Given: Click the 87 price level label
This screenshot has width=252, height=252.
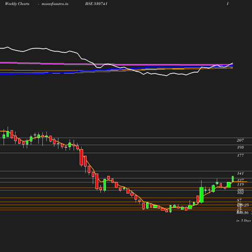Looking at the screenshot, I should pos(239,200).
